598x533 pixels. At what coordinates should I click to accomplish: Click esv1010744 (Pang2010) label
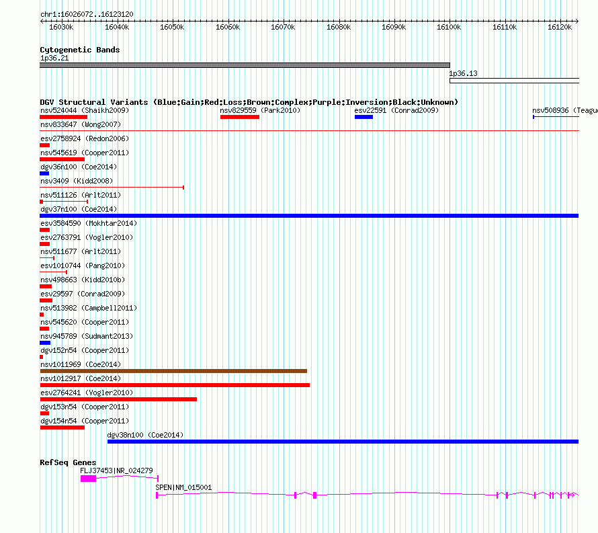tap(83, 265)
